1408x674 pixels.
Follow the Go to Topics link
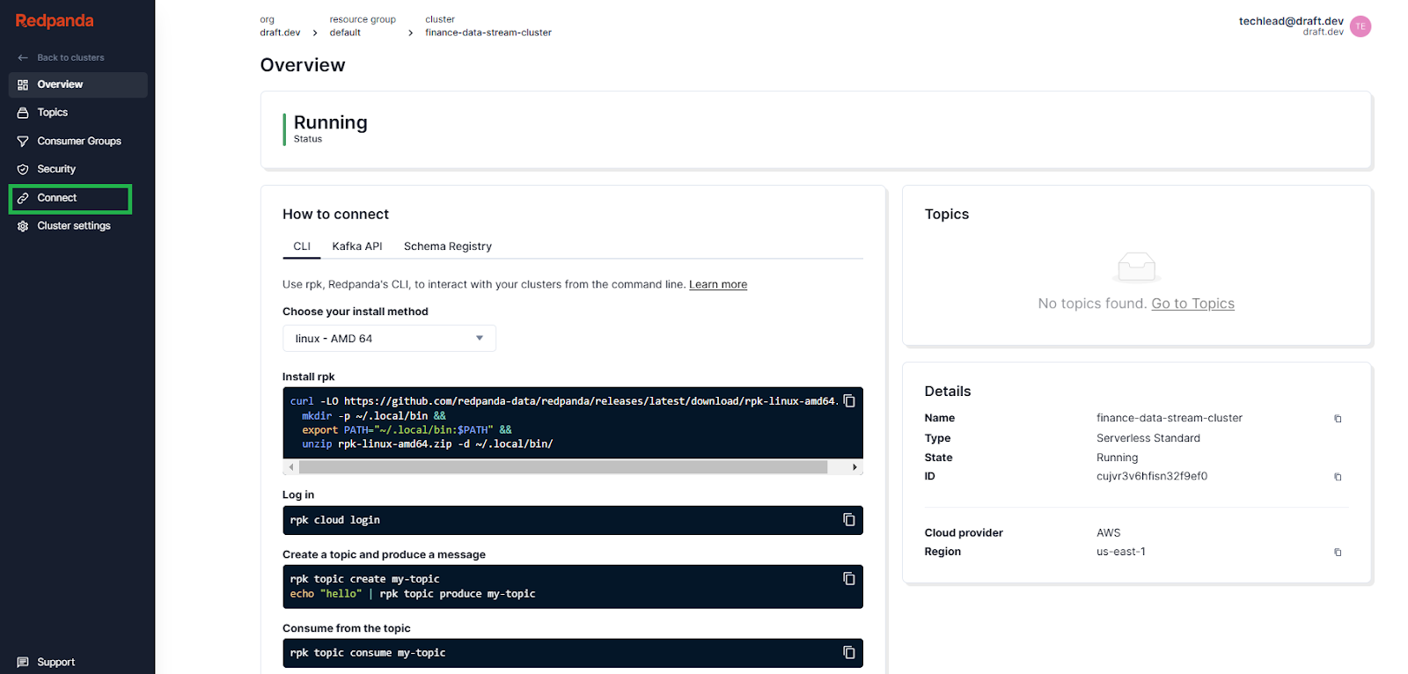point(1193,304)
